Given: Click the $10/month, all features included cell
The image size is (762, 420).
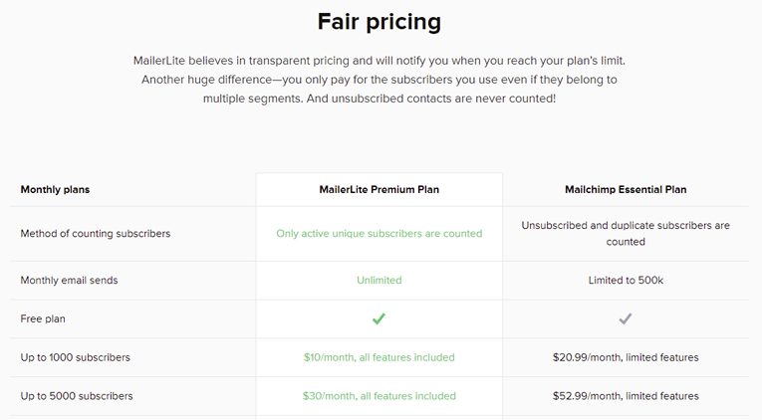Looking at the screenshot, I should (380, 357).
